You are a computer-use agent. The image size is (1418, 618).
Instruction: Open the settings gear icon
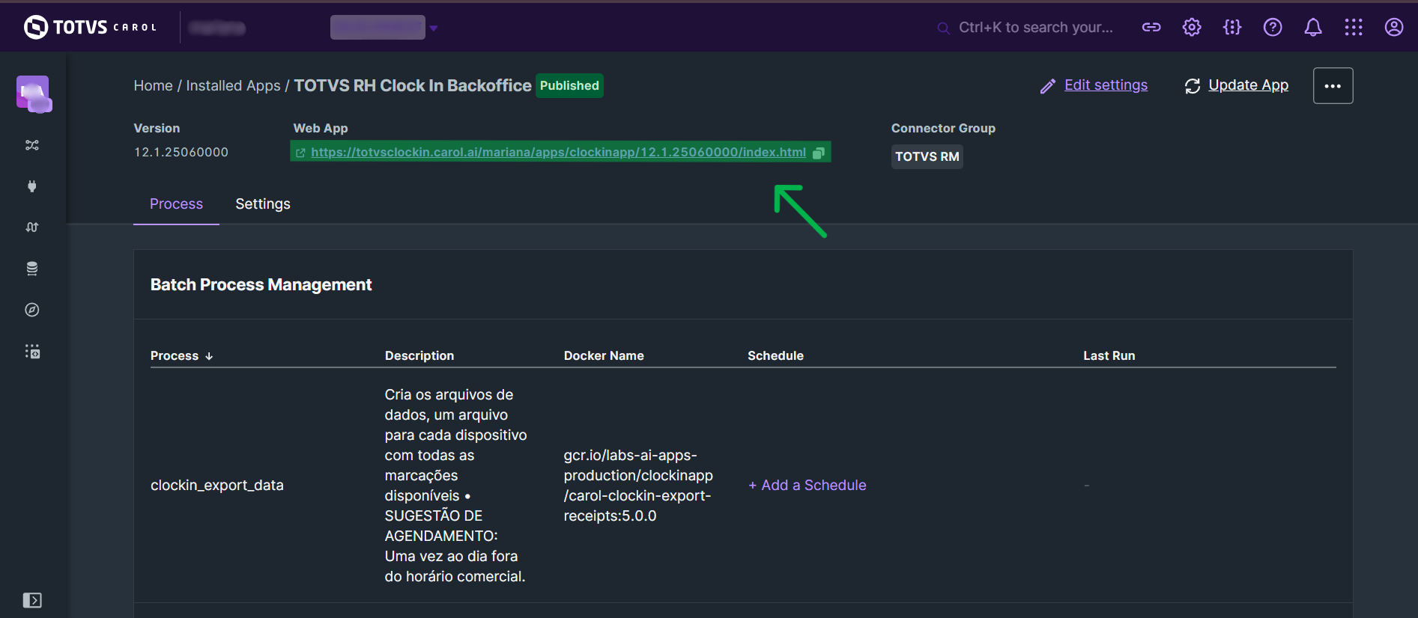1192,28
